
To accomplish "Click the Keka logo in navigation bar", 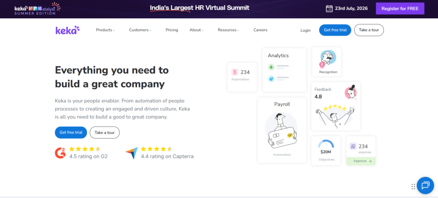I will 68,30.
